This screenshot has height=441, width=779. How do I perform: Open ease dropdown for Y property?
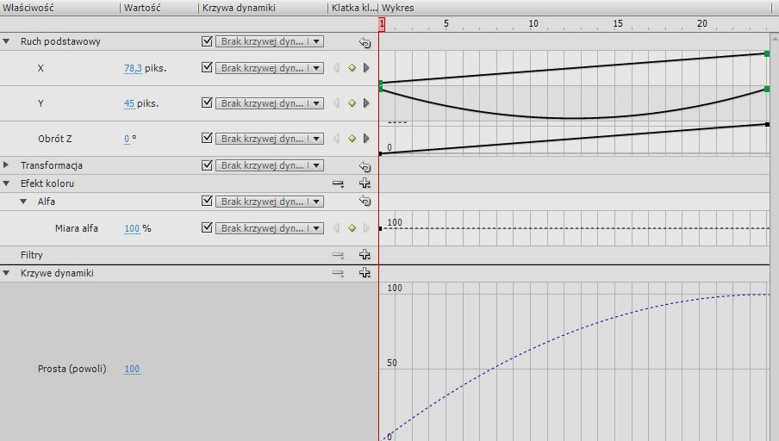[270, 103]
